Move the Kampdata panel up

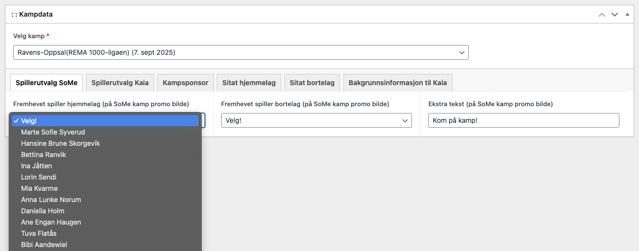tap(602, 15)
